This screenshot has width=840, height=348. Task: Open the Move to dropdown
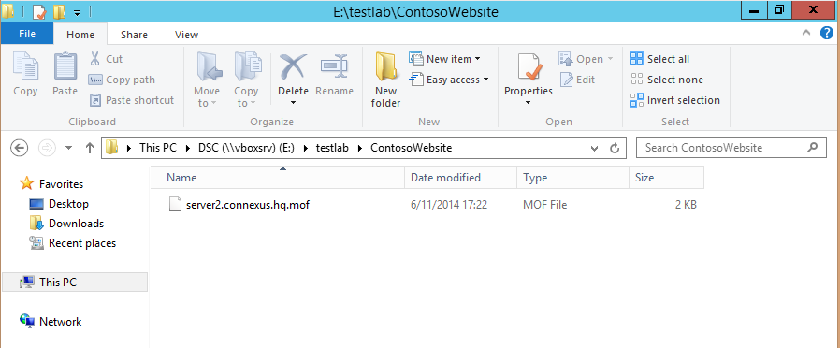click(207, 80)
